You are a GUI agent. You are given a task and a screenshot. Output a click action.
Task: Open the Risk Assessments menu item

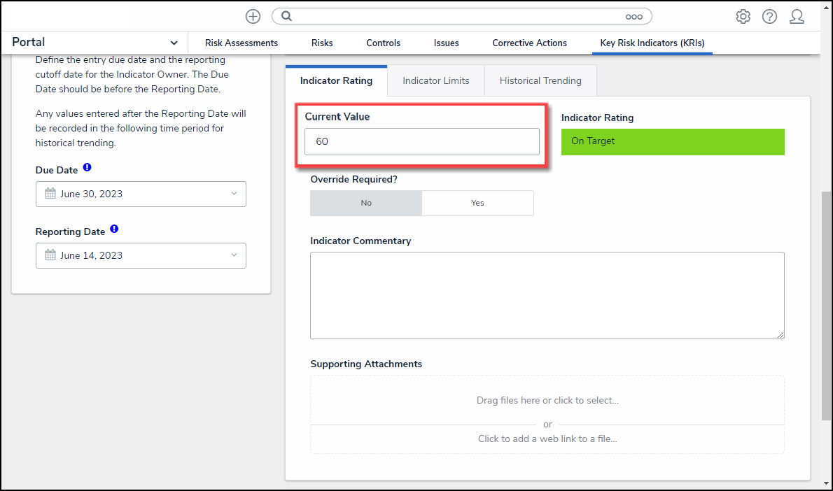click(241, 43)
